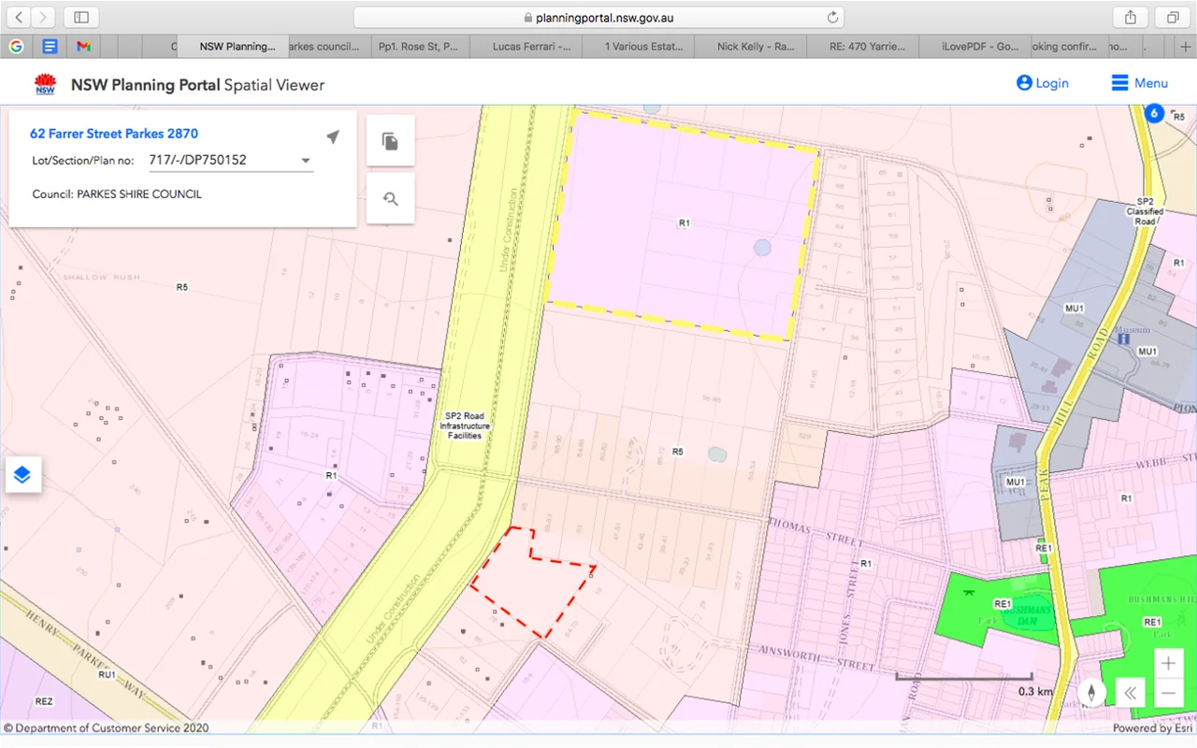Click the Login link
The width and height of the screenshot is (1197, 748).
(1042, 83)
